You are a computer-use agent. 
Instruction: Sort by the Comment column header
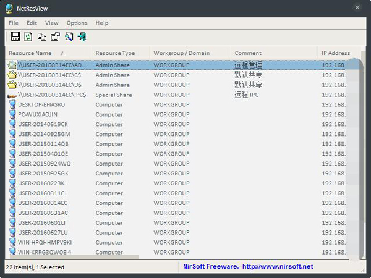point(275,53)
